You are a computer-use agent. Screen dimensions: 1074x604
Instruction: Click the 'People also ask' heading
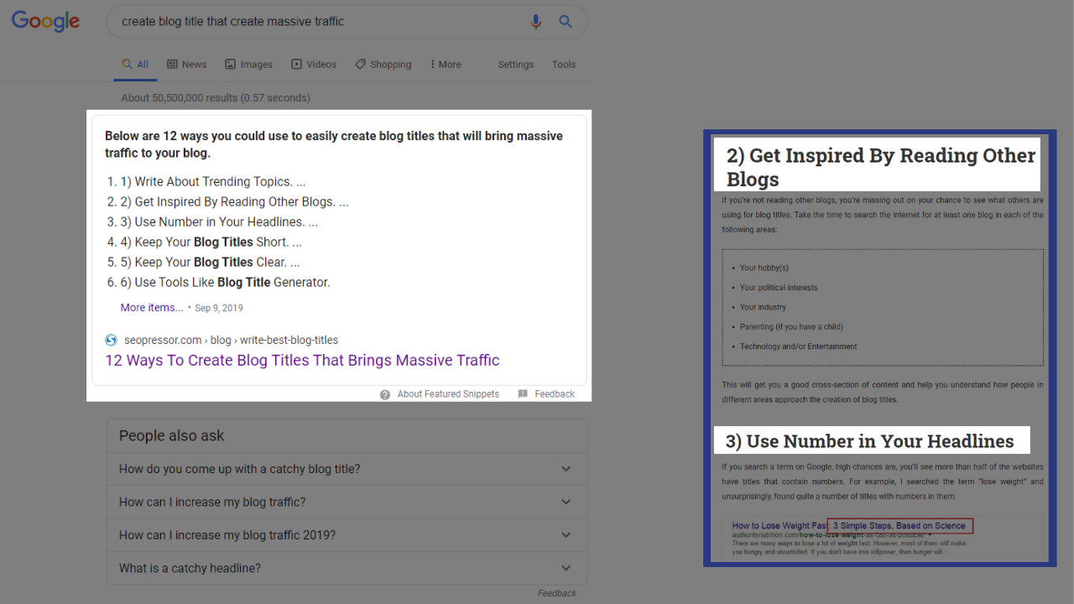172,435
